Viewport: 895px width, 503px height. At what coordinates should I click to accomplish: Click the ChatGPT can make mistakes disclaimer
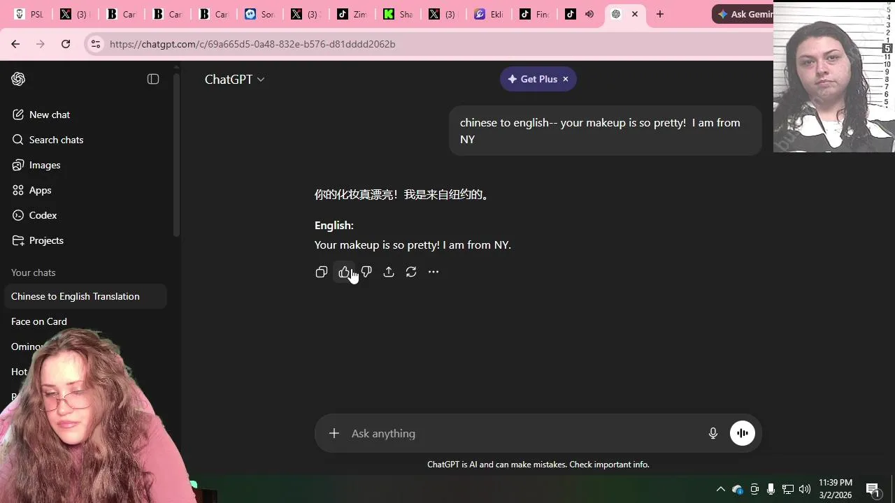(x=538, y=465)
